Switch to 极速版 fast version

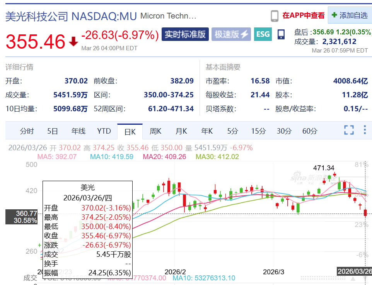tap(231, 34)
